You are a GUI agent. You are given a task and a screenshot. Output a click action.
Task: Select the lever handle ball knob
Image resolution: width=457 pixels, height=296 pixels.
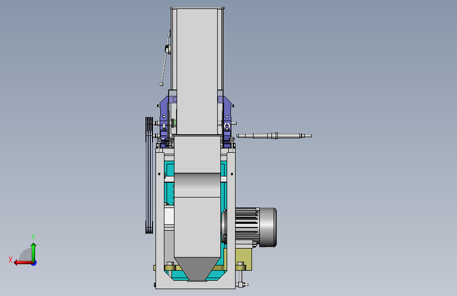(161, 84)
